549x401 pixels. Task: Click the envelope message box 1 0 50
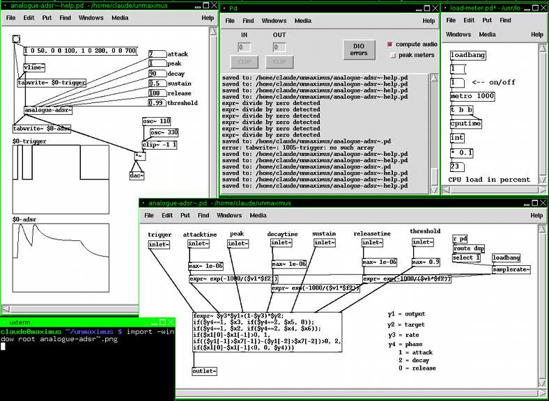coord(81,51)
